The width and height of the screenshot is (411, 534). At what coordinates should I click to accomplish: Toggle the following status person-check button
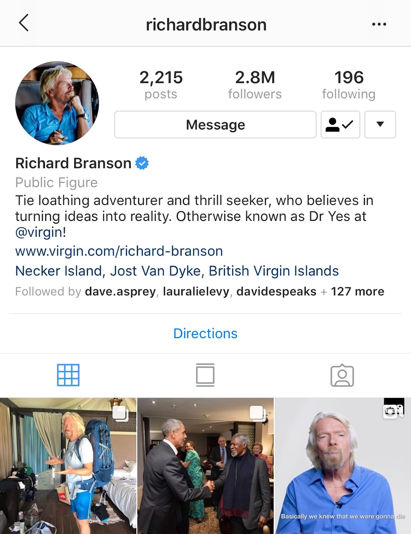click(340, 124)
